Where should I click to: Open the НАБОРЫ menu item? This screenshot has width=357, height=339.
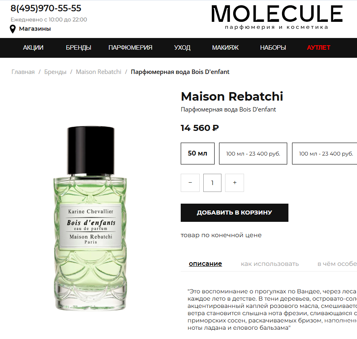273,48
